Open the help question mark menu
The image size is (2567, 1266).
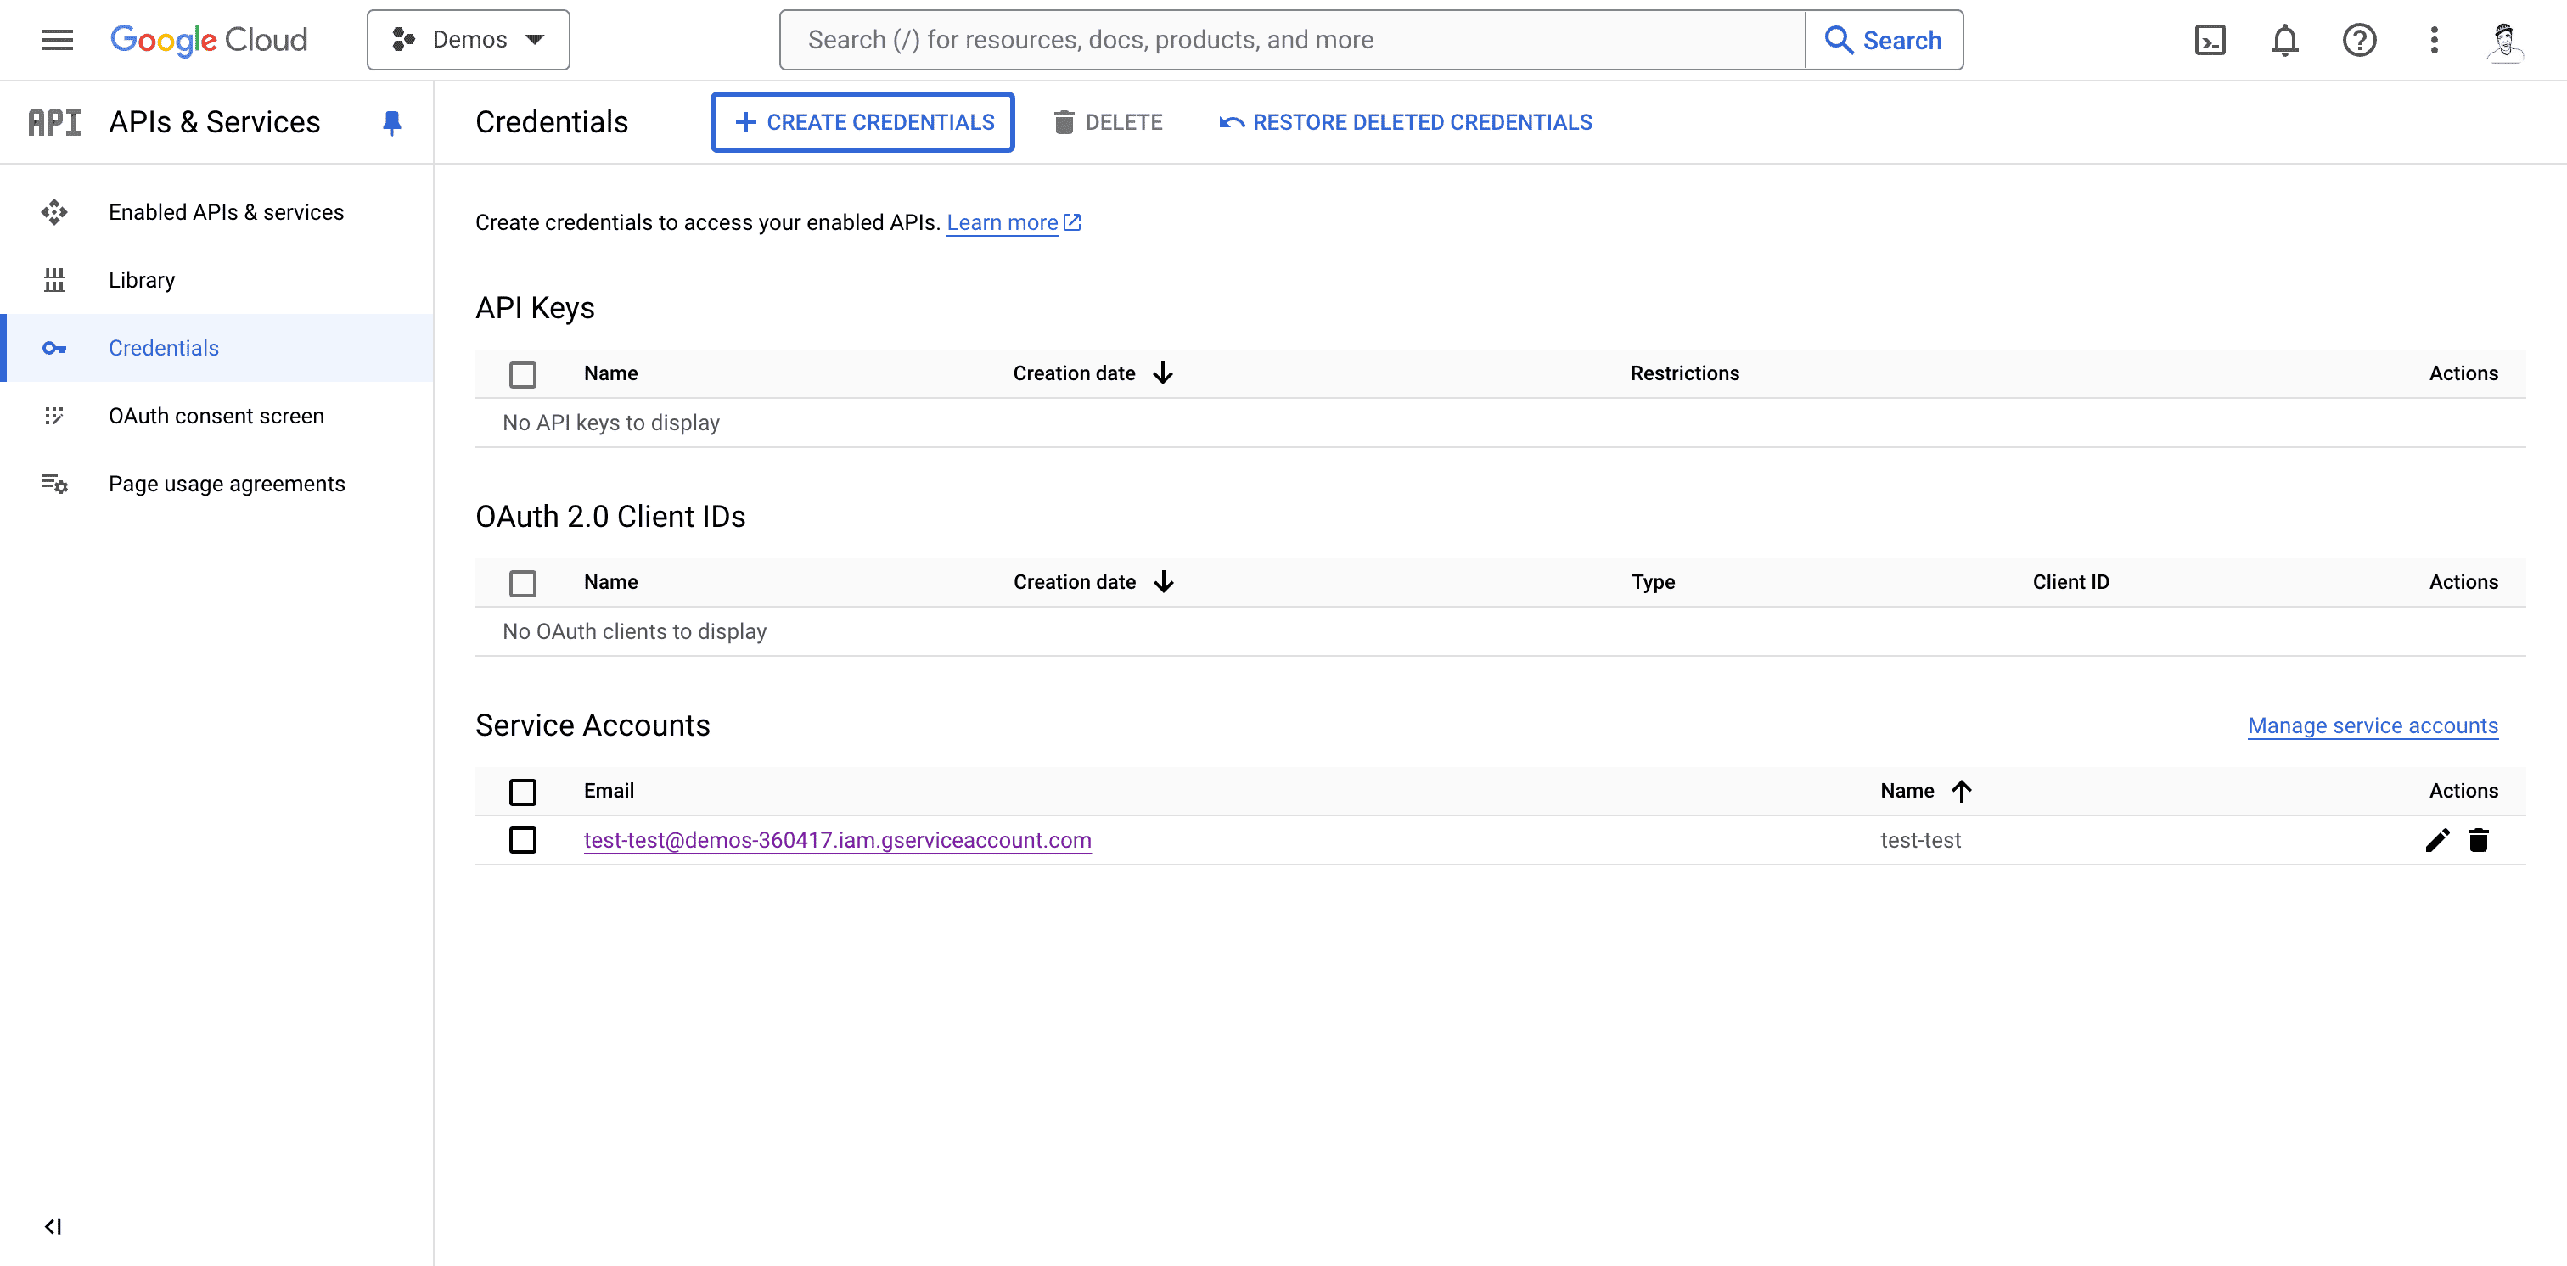[2359, 40]
